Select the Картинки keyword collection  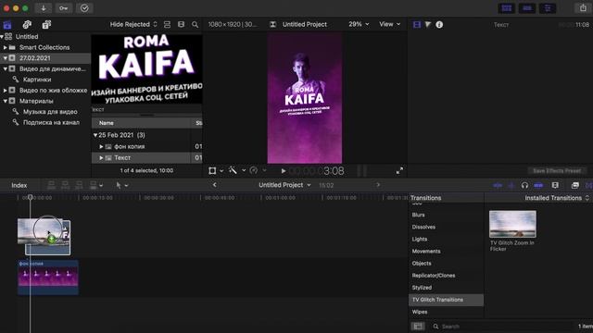click(37, 80)
